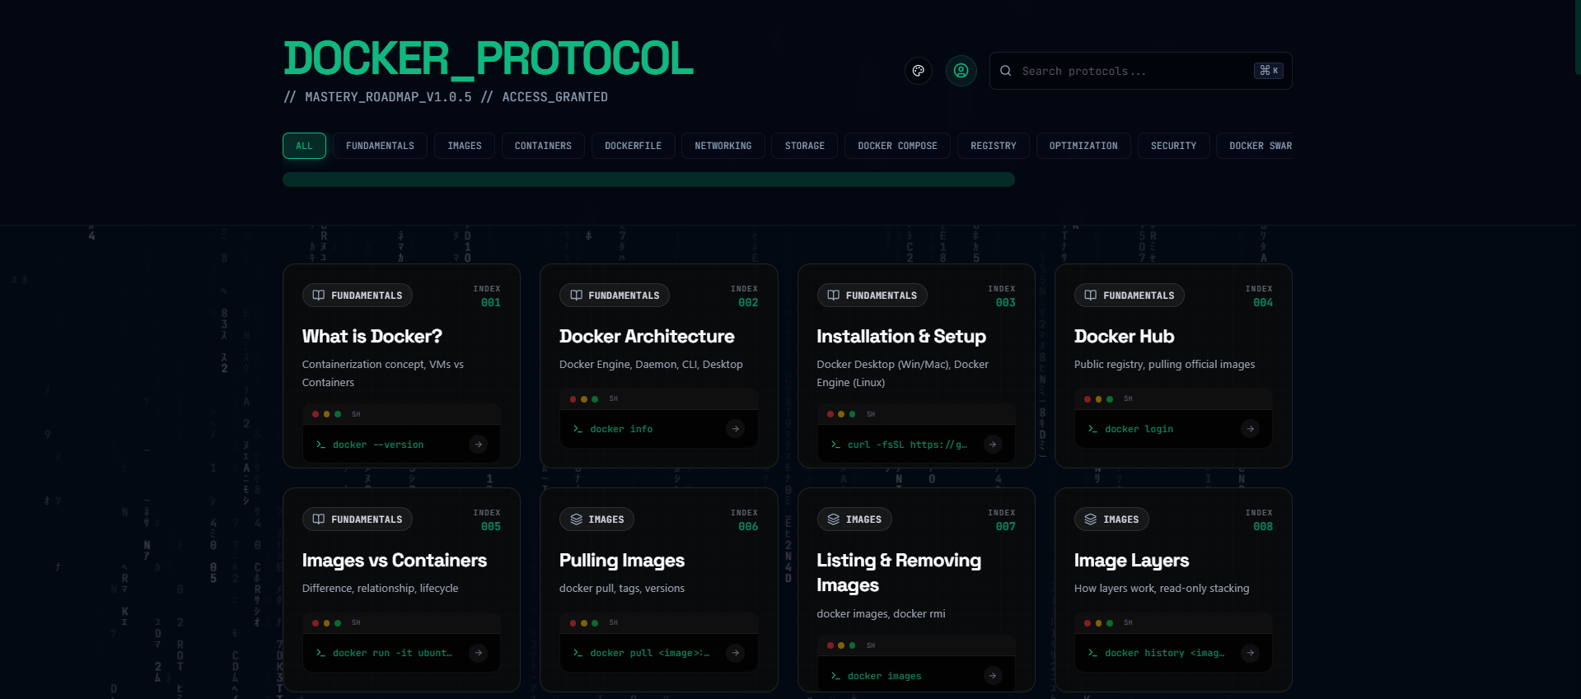Click arrow beside docker info command

[x=735, y=429]
